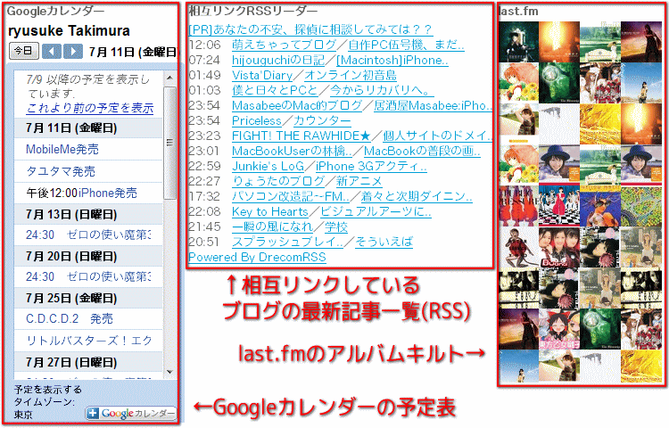Open FIGHT! THE RAWHIDE★ blog link
Screen dimensions: 669x428
[301, 136]
